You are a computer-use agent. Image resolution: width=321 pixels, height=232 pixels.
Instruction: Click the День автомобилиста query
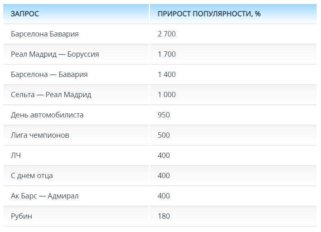point(47,115)
